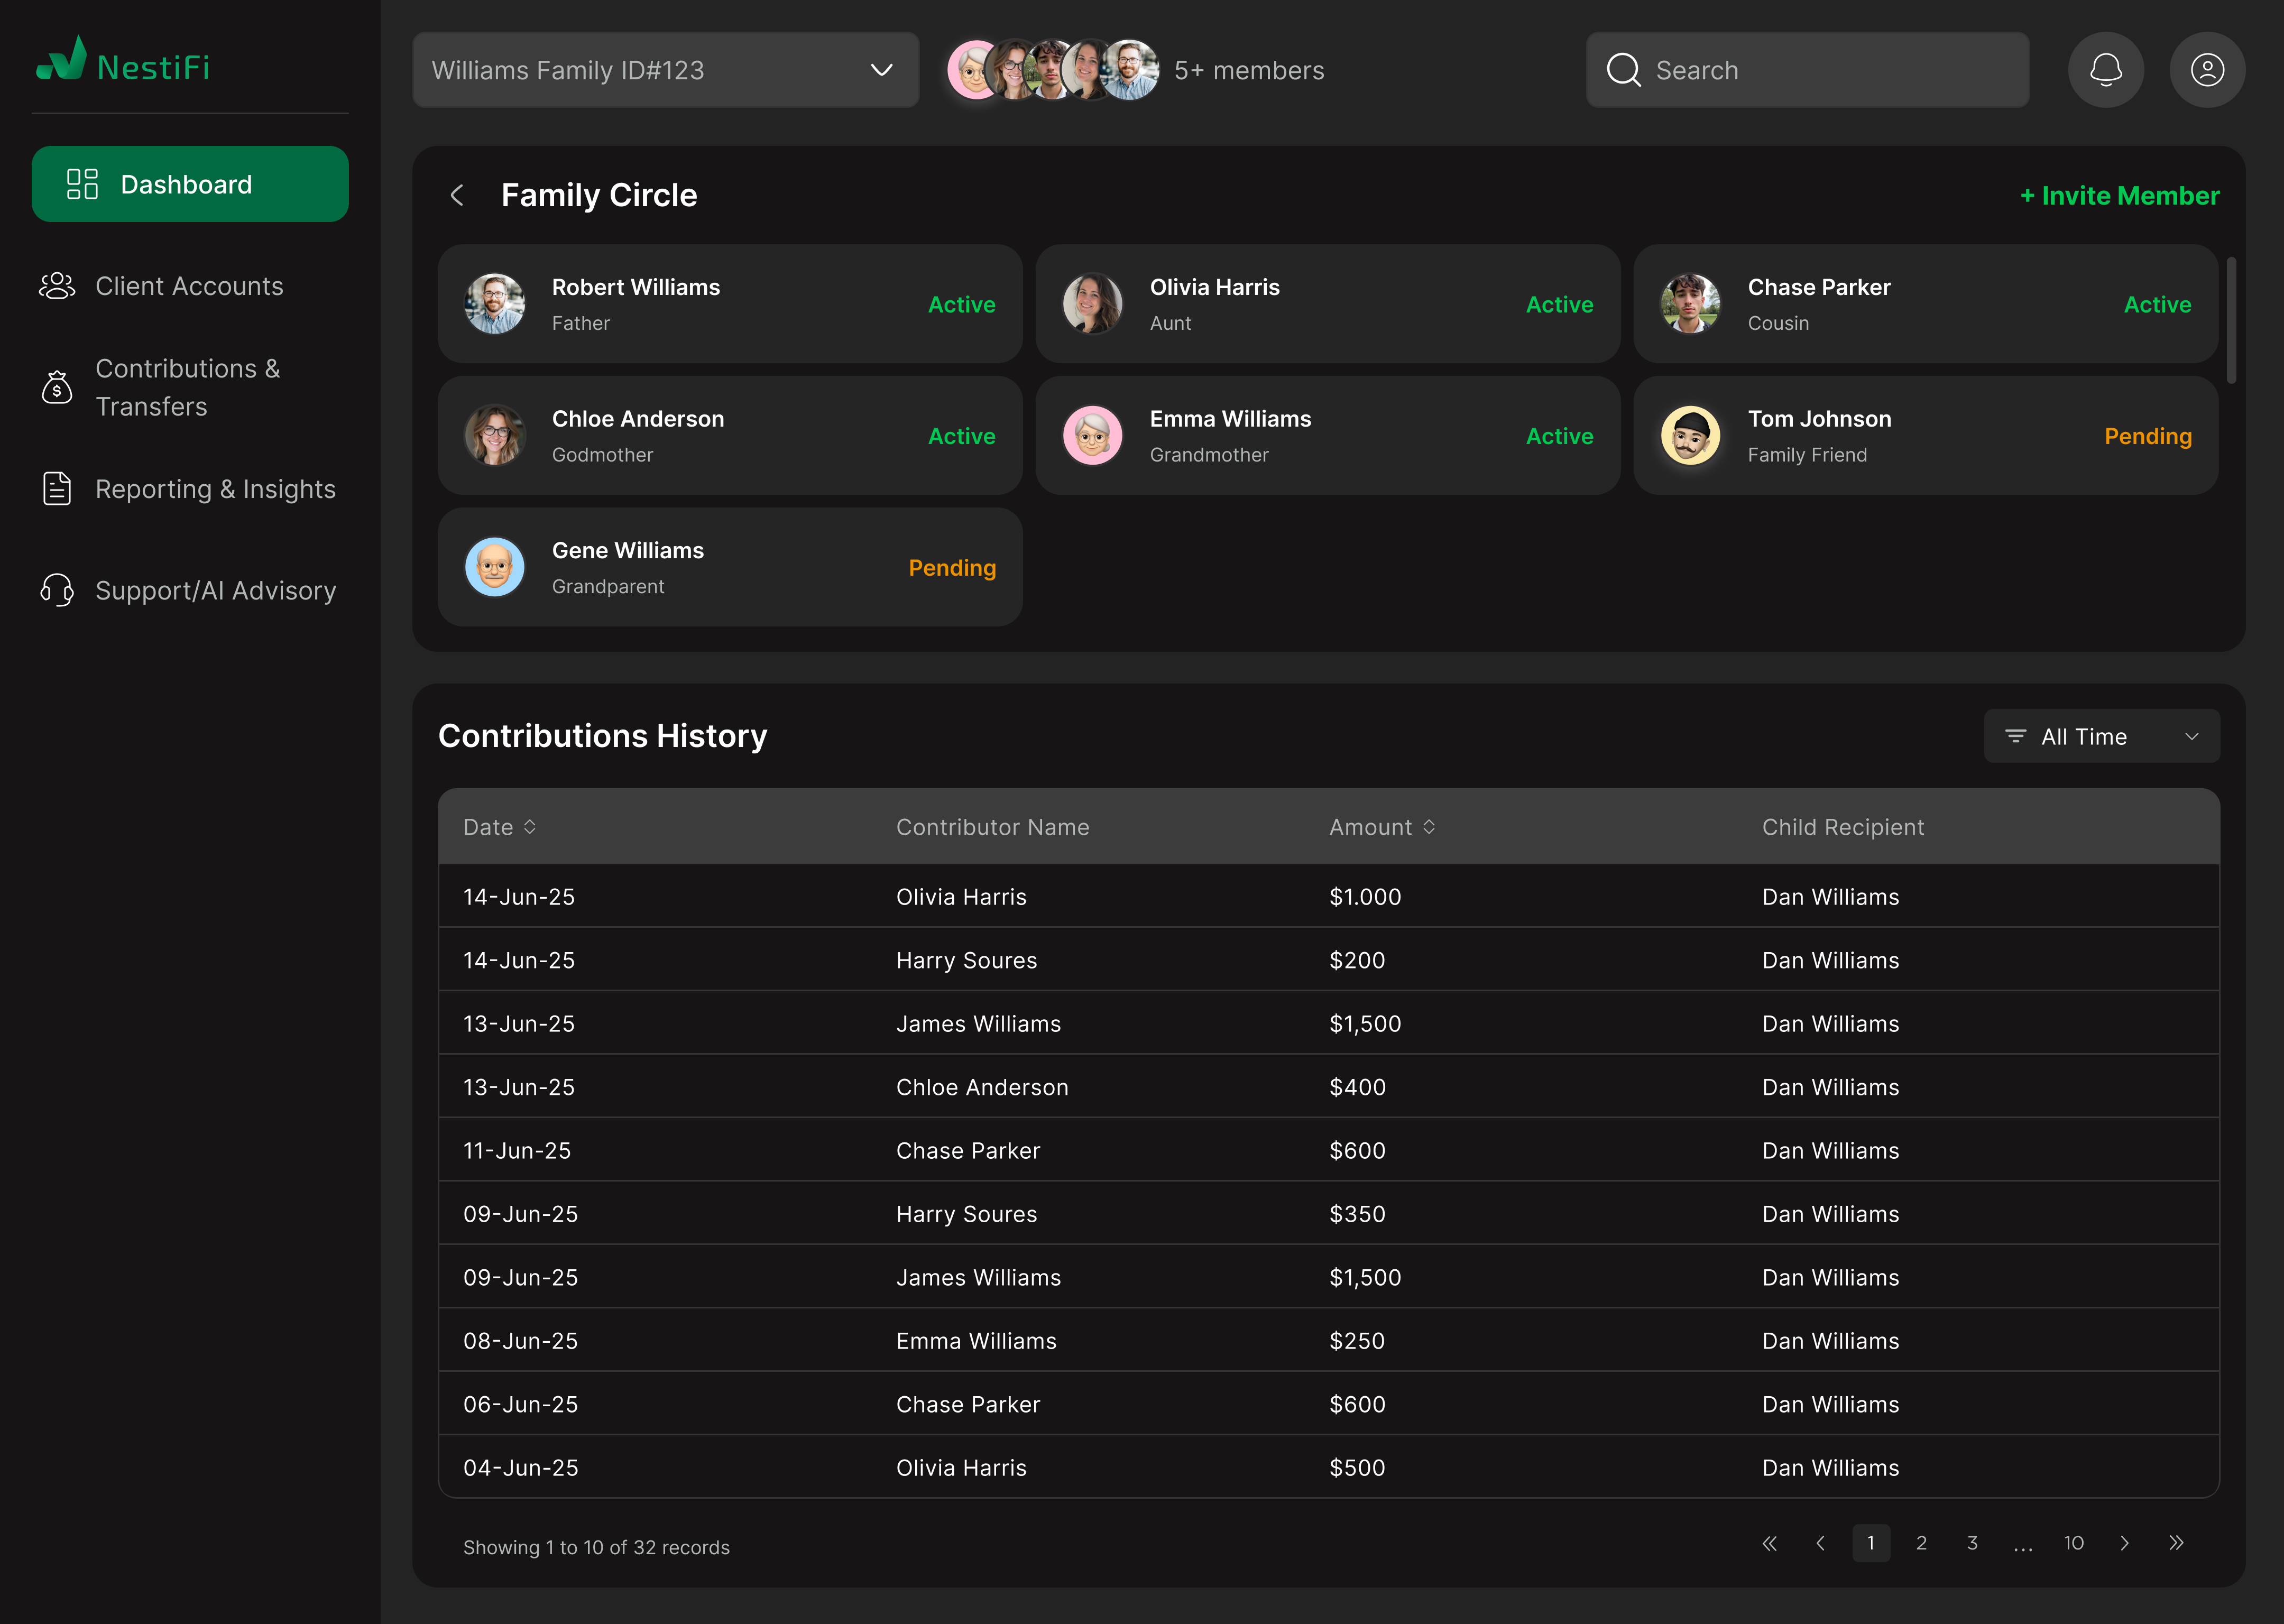
Task: Open Contributions & Transfers menu item
Action: [x=187, y=387]
